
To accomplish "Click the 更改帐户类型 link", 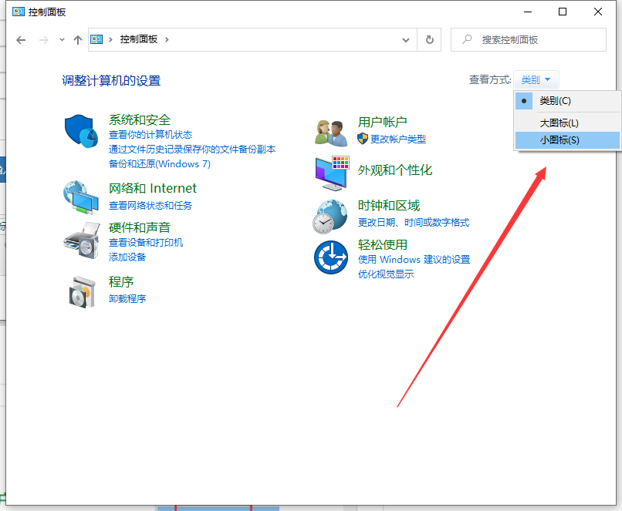I will click(x=397, y=140).
